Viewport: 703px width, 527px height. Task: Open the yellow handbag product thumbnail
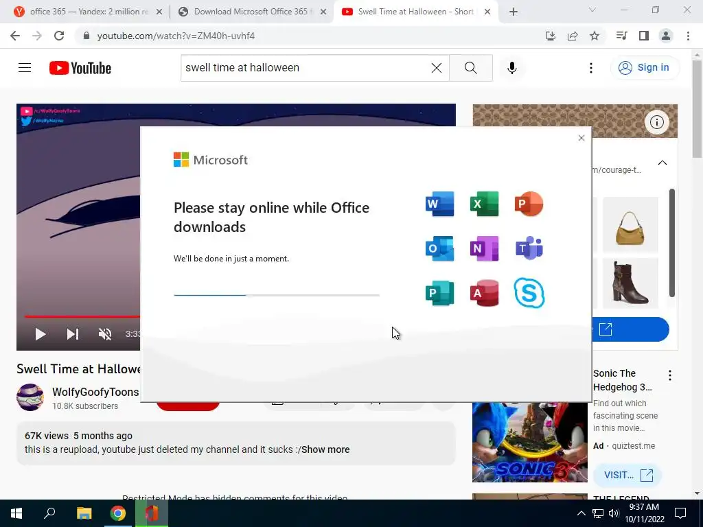(x=630, y=225)
